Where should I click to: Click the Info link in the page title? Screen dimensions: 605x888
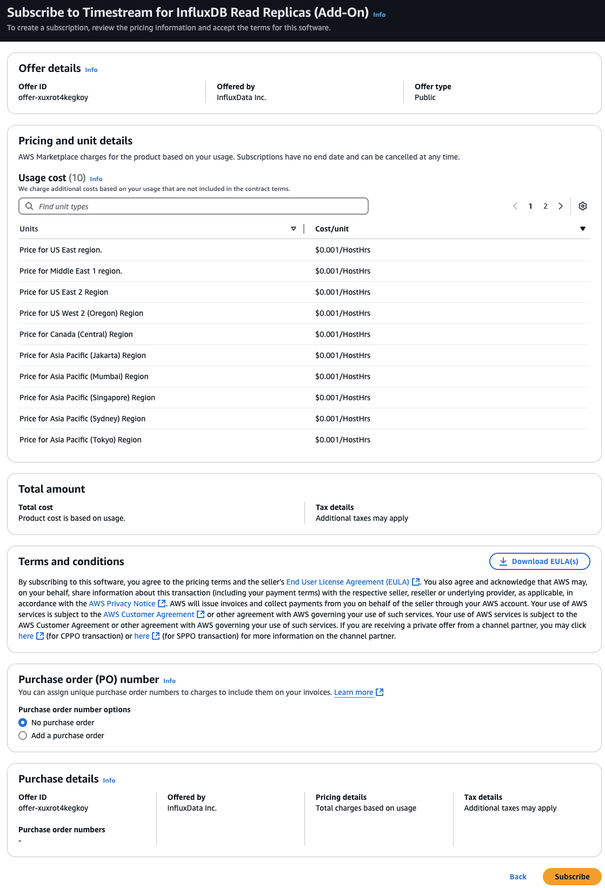tap(379, 14)
